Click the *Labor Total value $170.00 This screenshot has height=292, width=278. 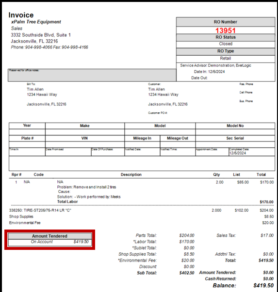click(187, 242)
